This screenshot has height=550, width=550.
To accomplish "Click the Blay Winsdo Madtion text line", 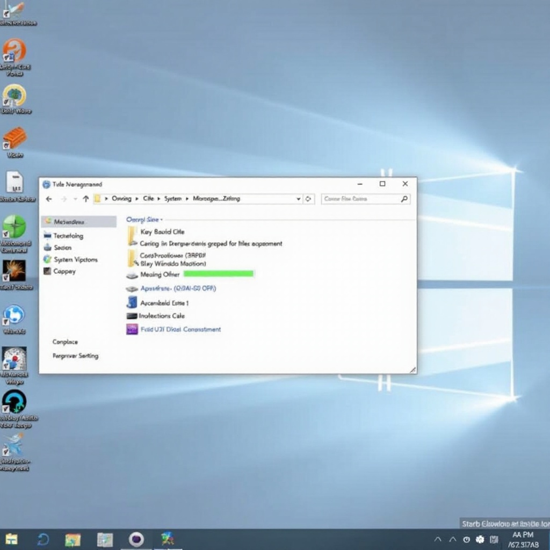I will pyautogui.click(x=173, y=263).
